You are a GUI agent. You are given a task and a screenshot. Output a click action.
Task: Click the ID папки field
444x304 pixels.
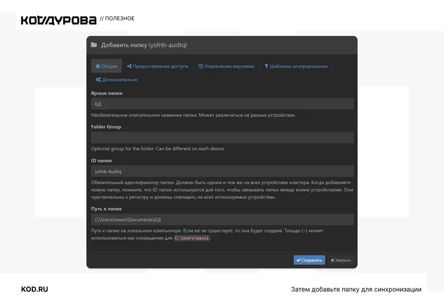click(223, 171)
